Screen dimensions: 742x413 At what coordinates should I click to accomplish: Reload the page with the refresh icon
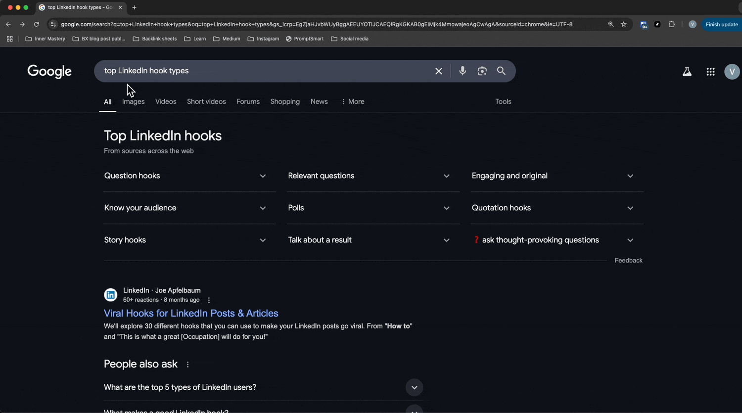tap(36, 24)
